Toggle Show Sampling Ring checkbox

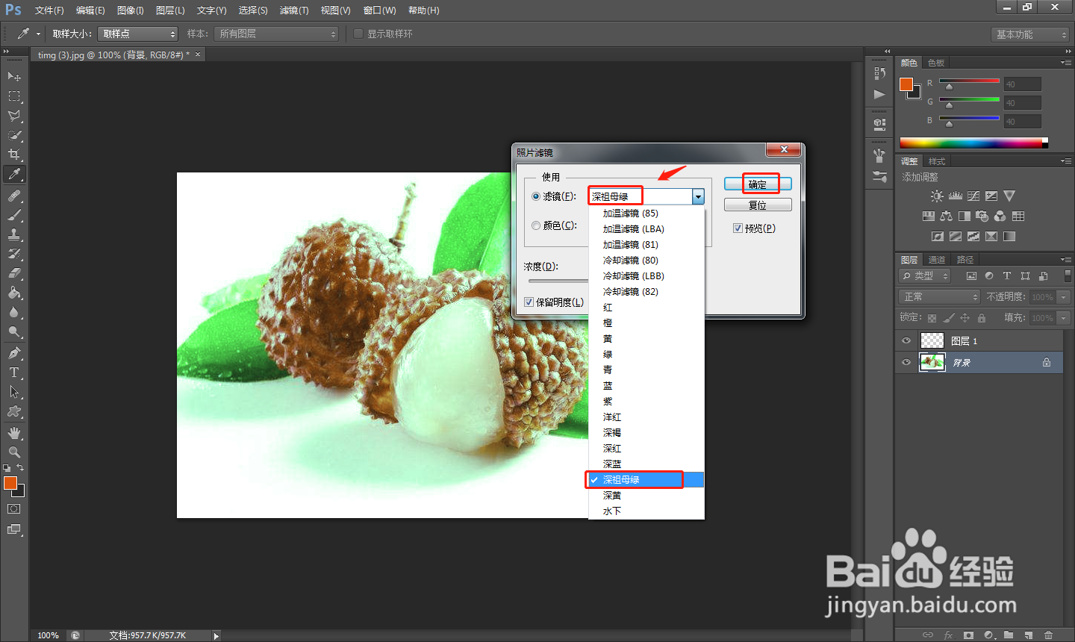[x=358, y=34]
